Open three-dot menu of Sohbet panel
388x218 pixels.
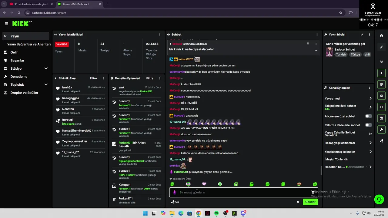[317, 35]
